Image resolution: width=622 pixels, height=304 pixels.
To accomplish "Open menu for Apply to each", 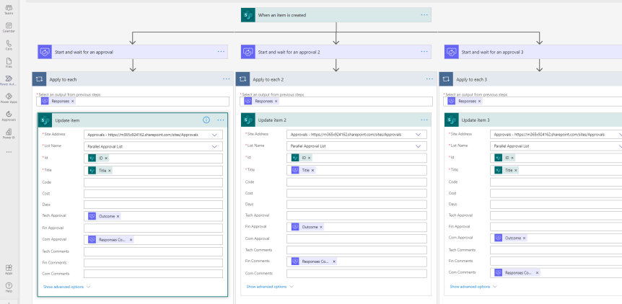I will point(226,79).
